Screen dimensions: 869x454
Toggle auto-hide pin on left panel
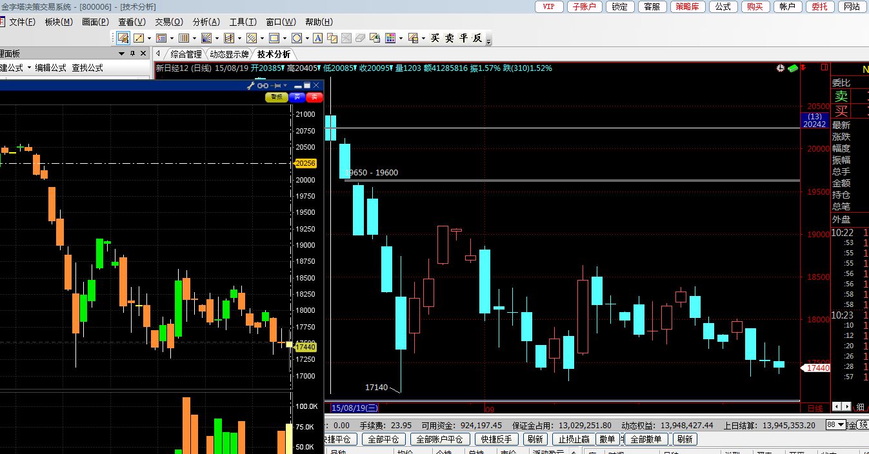pos(133,54)
